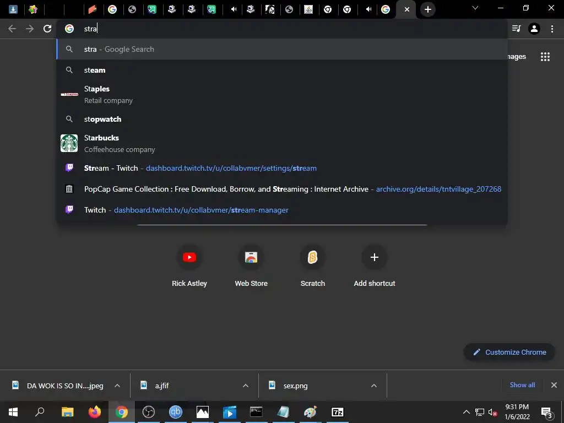564x423 pixels.
Task: Expand options chevron for the .png download
Action: coord(374,386)
